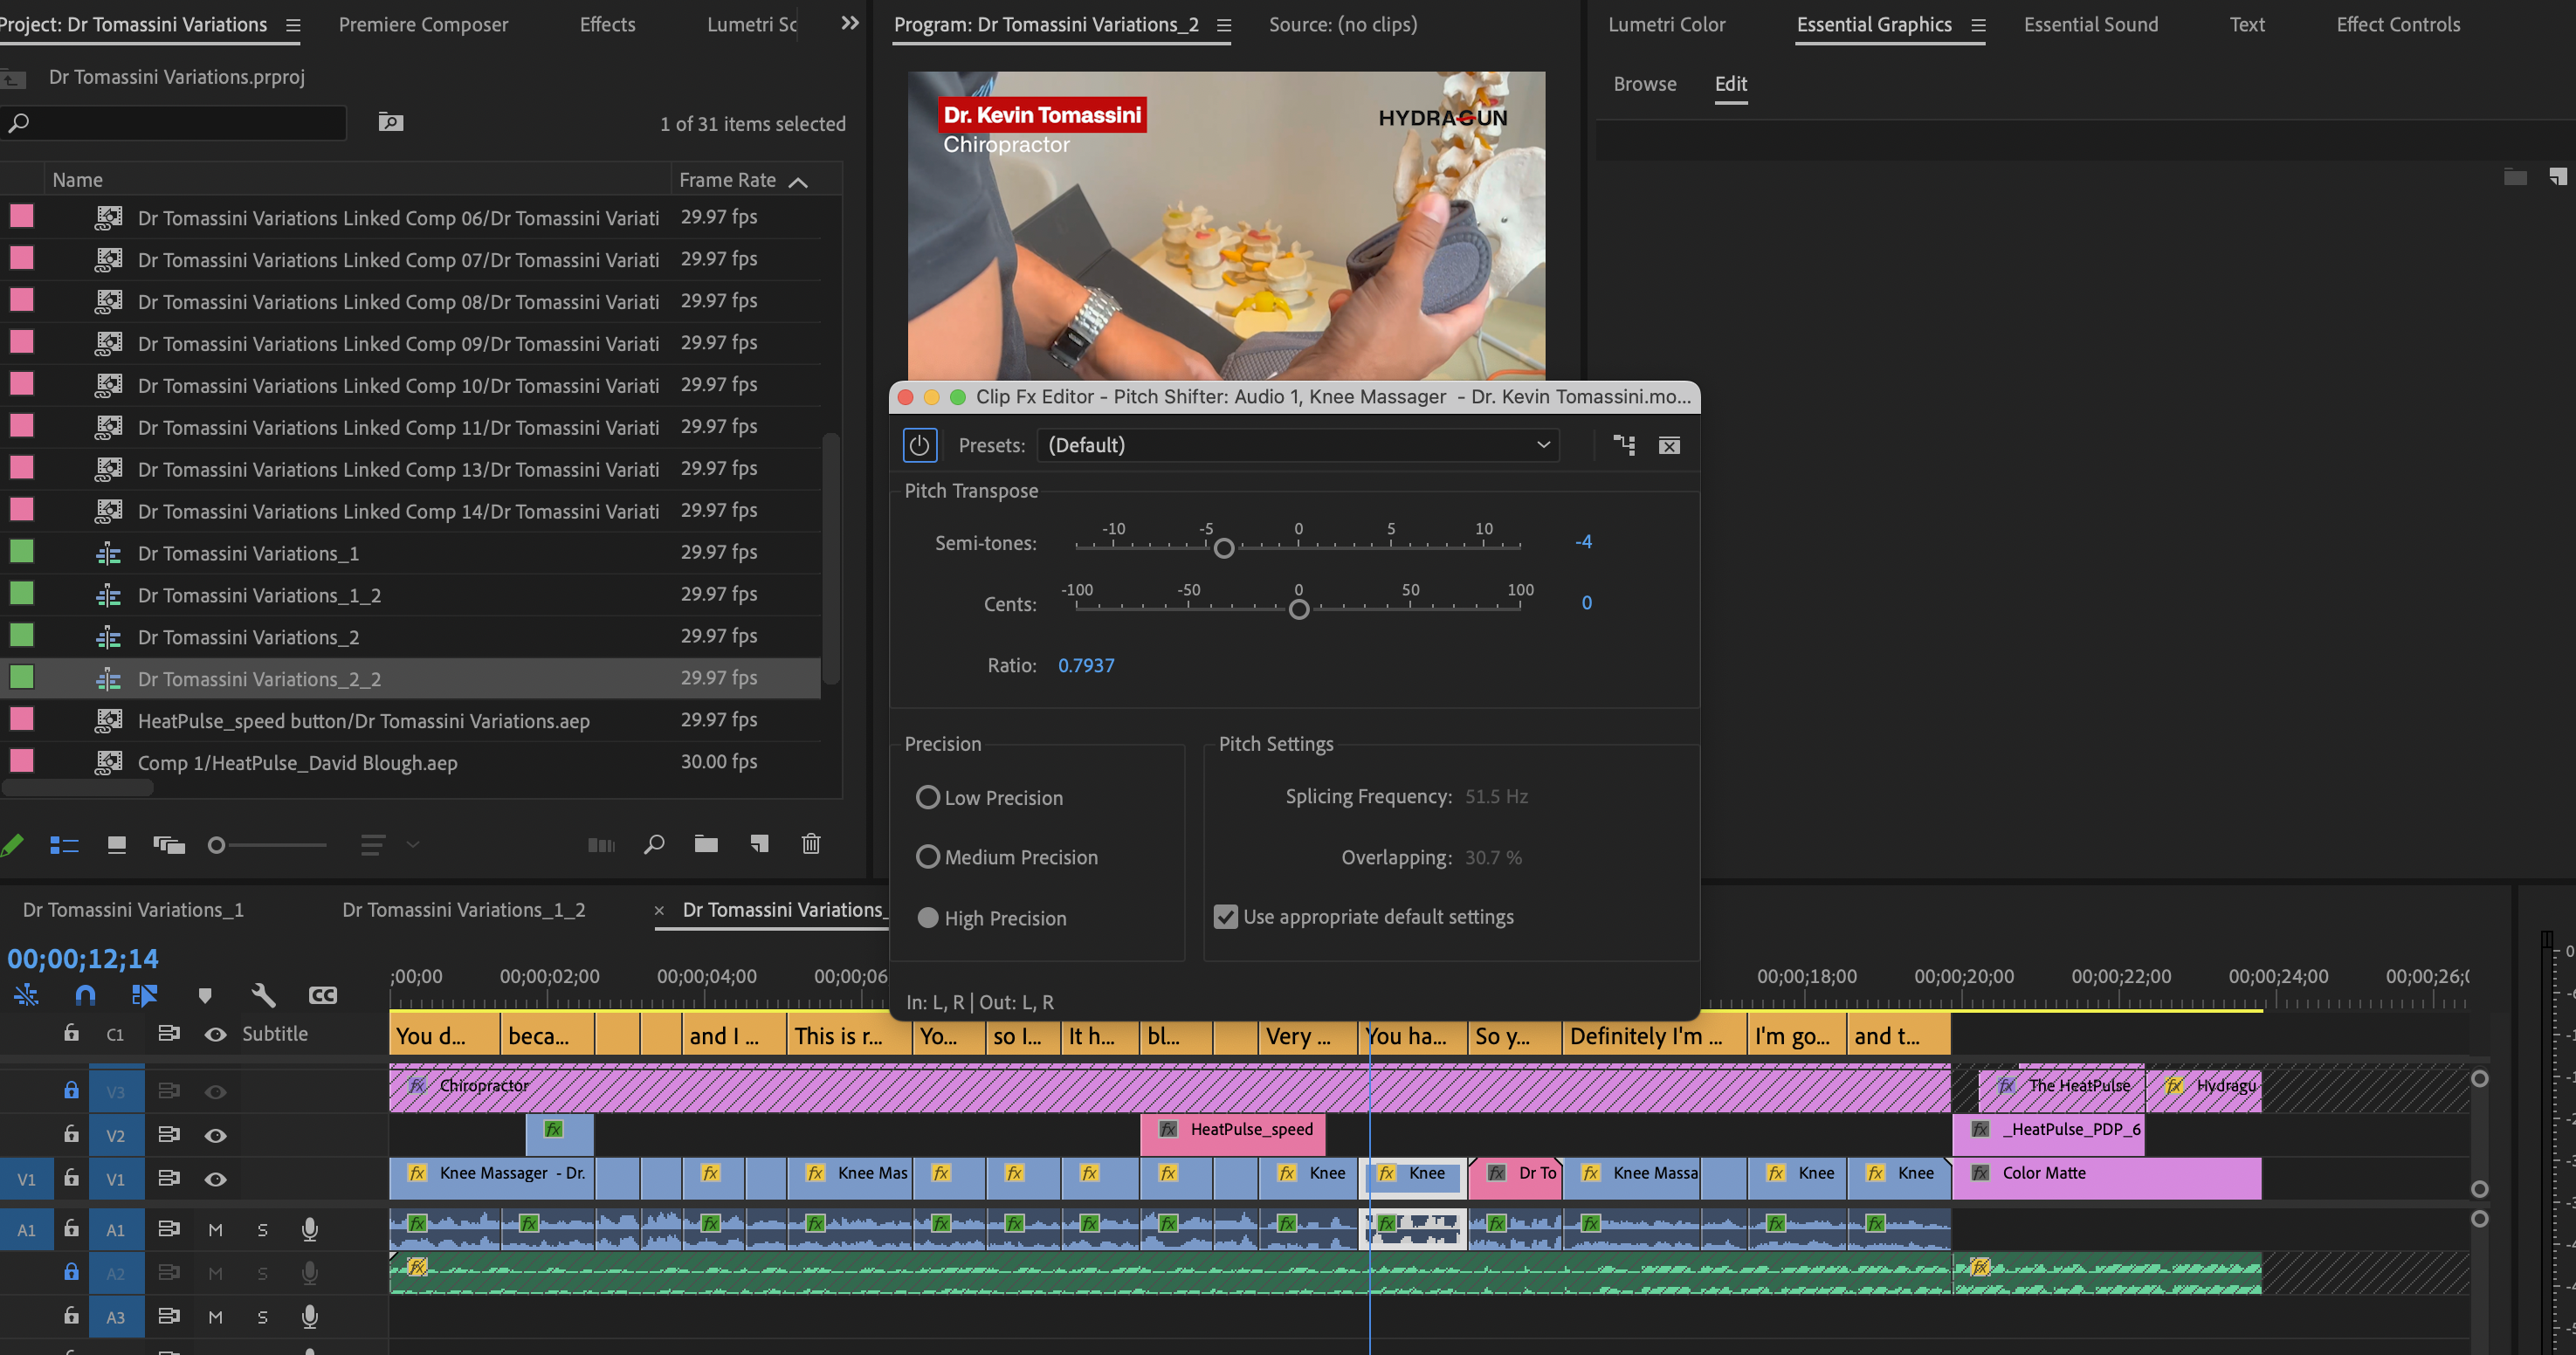Screen dimensions: 2576x1355
Task: Toggle the Snap magnet tool in timeline
Action: [85, 995]
